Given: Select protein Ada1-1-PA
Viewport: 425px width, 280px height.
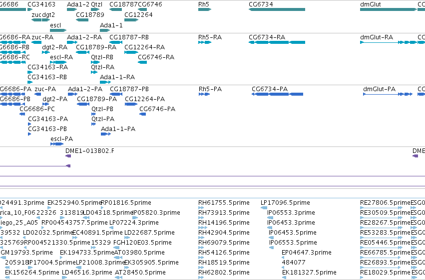Looking at the screenshot, I should pos(106,134).
